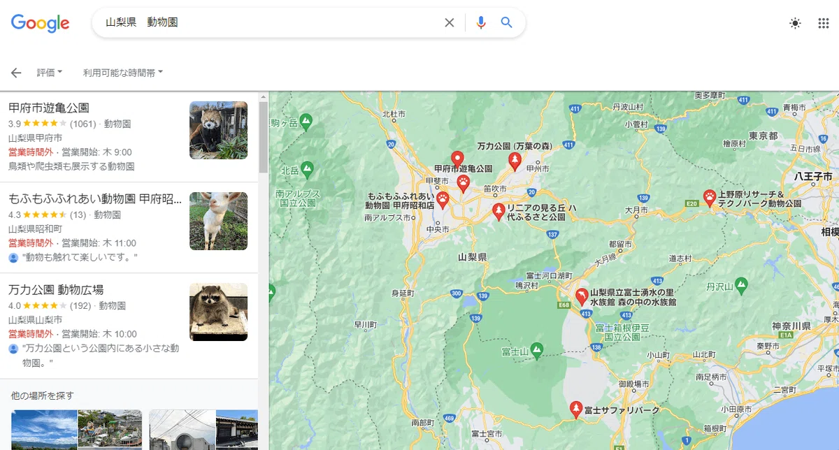Open the raccoon photo thumbnail
This screenshot has height=450, width=839.
[218, 312]
